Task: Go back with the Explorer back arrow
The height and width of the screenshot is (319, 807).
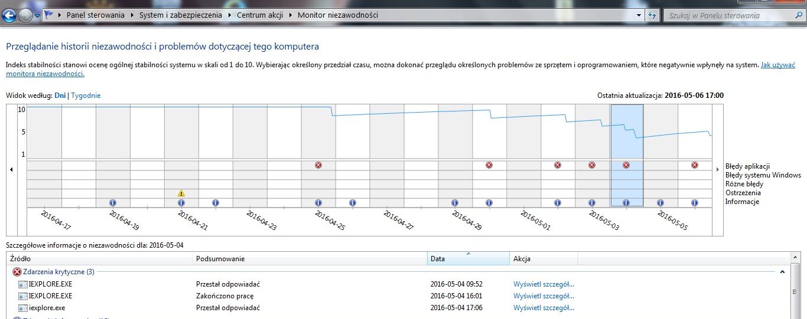Action: [9, 15]
